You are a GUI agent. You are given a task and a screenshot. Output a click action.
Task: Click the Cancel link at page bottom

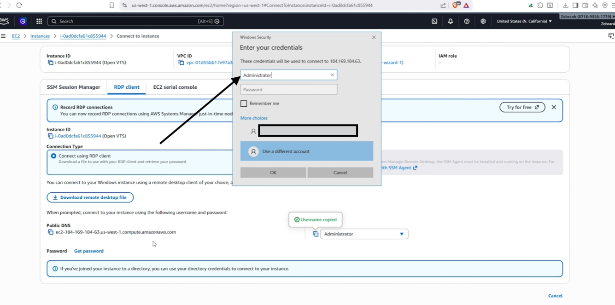pos(555,296)
